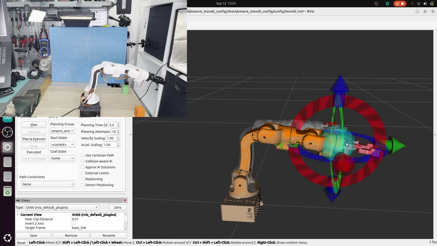This screenshot has width=437, height=246.
Task: Open the Path Constraints None dropdown
Action: pyautogui.click(x=48, y=184)
